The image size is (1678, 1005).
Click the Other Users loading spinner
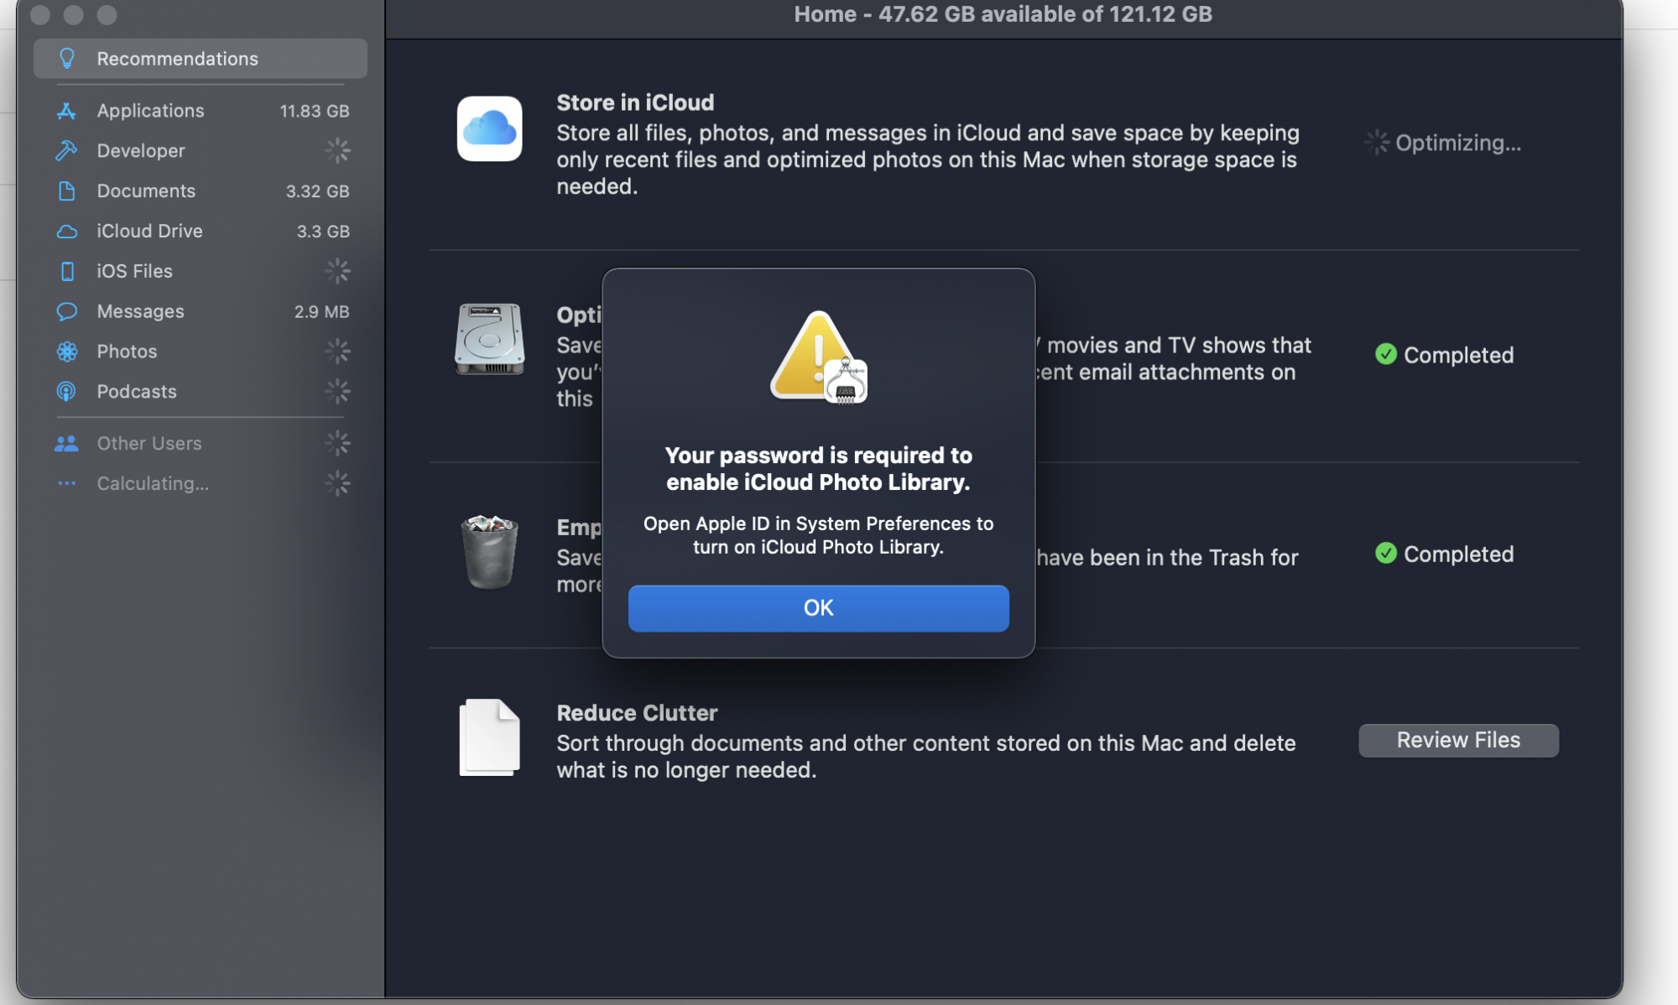[x=337, y=443]
